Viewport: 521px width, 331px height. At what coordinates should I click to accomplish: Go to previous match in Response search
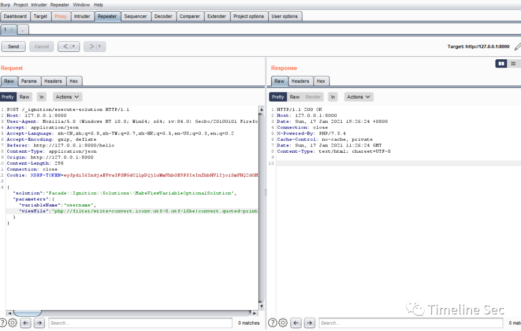point(296,323)
